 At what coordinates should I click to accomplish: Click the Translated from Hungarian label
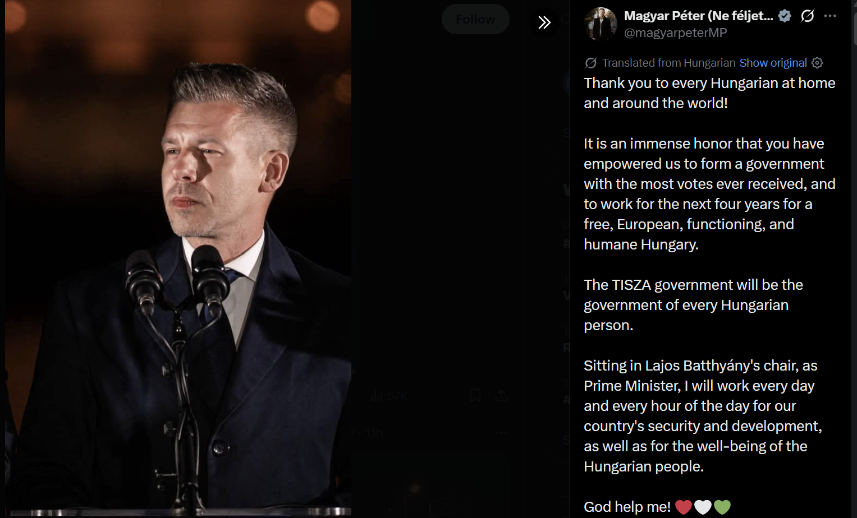click(668, 63)
